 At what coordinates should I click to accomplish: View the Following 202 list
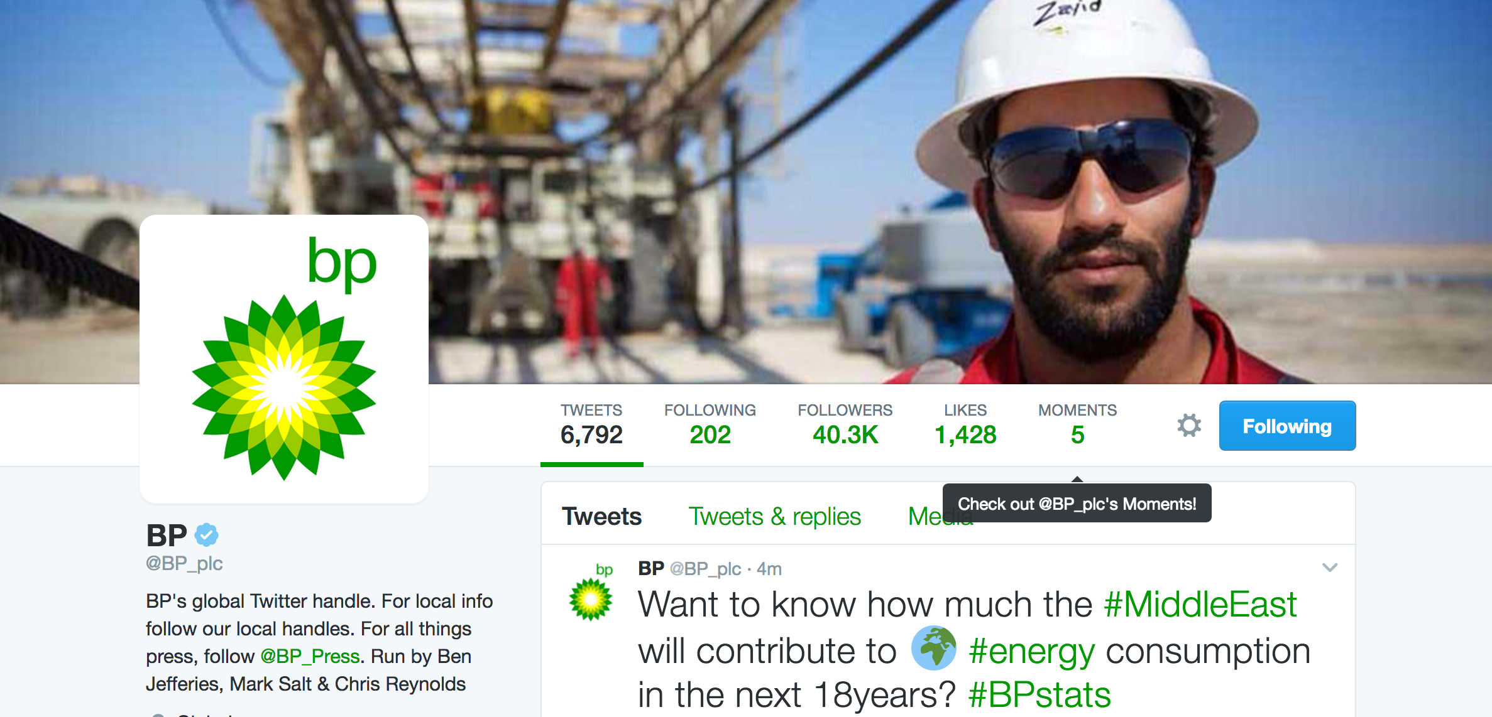(710, 426)
